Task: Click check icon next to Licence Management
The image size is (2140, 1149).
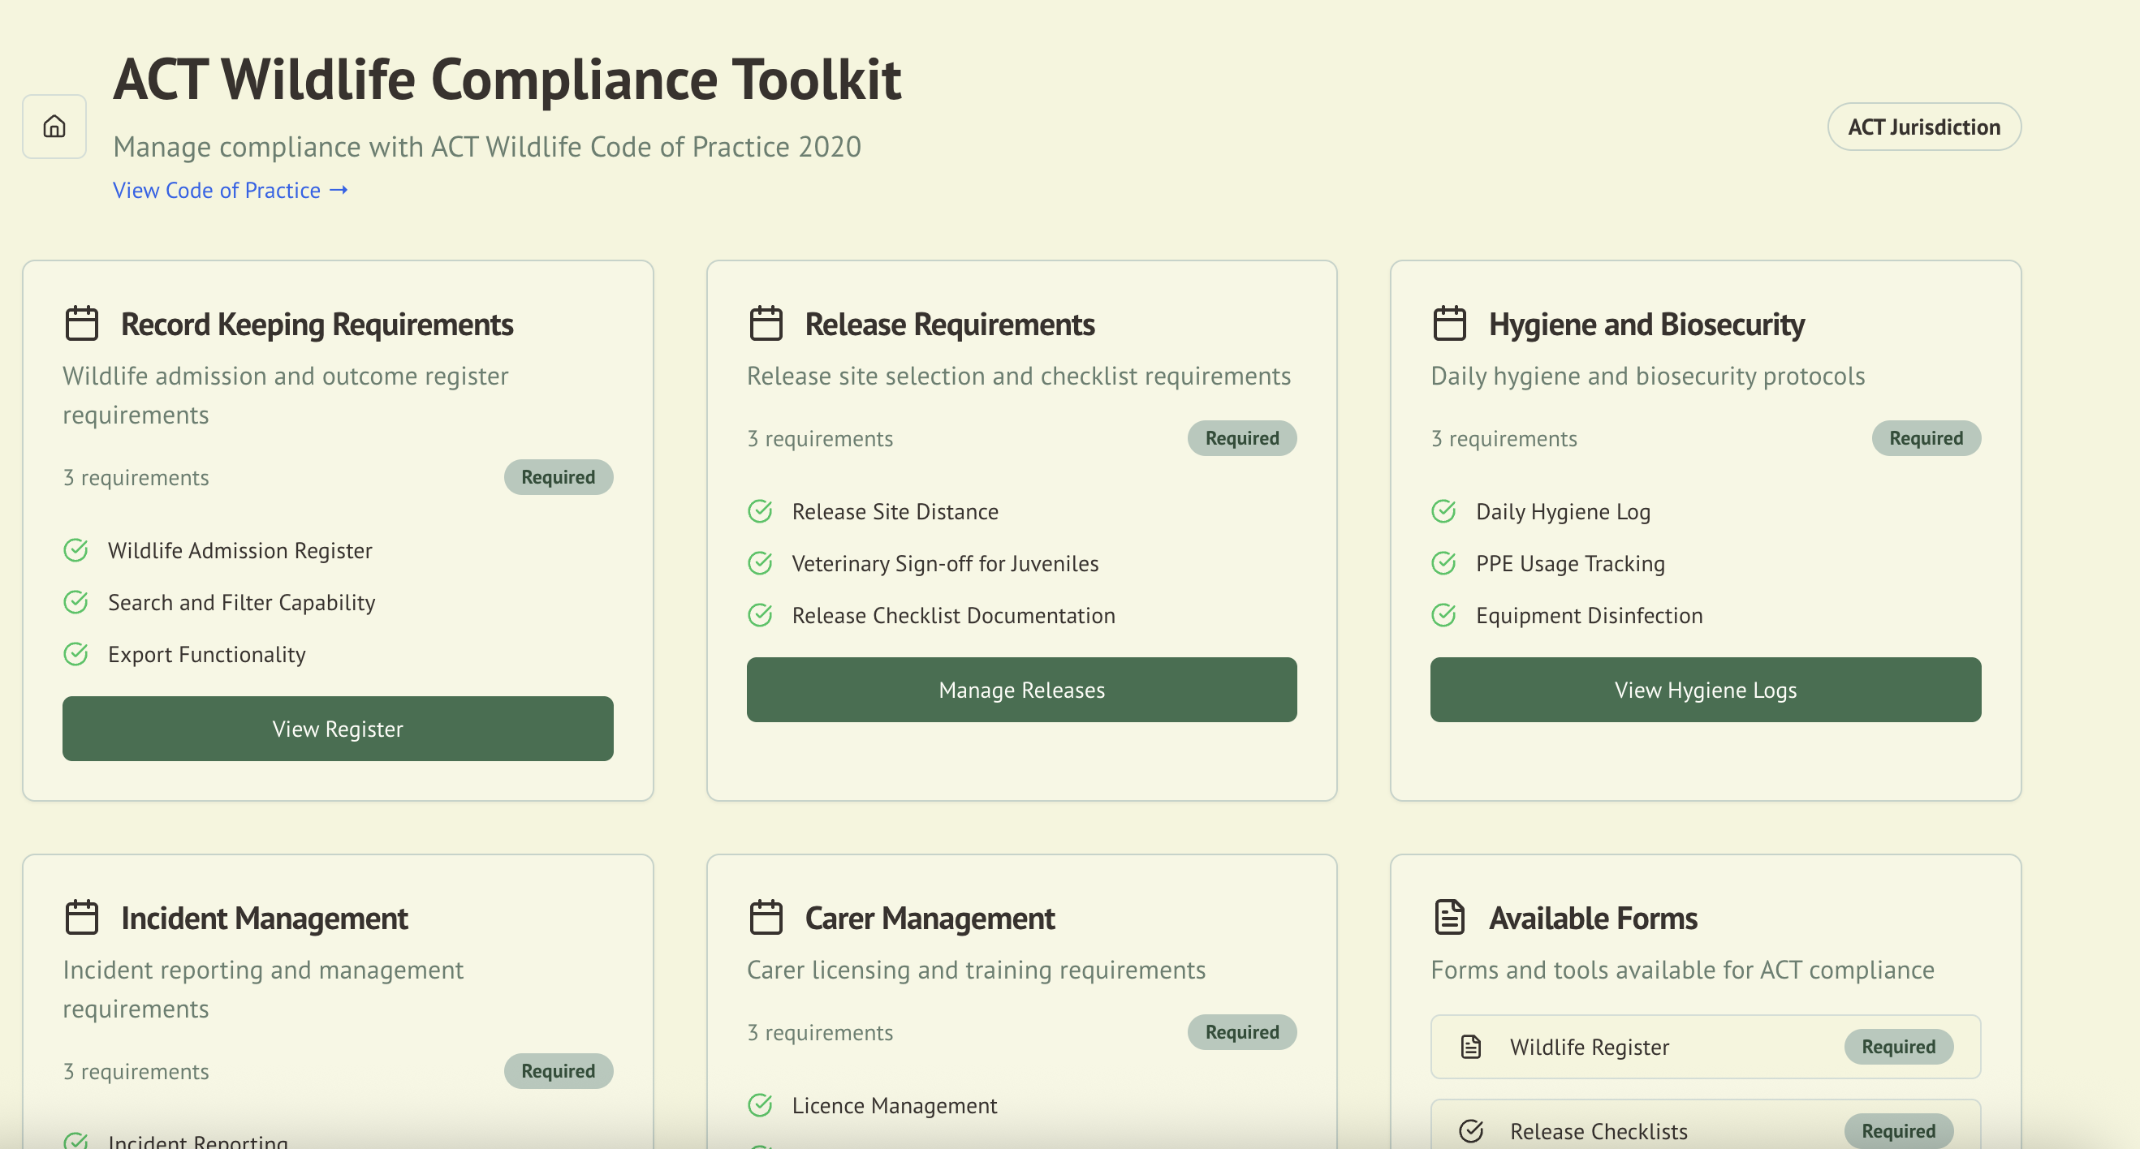Action: 759,1105
